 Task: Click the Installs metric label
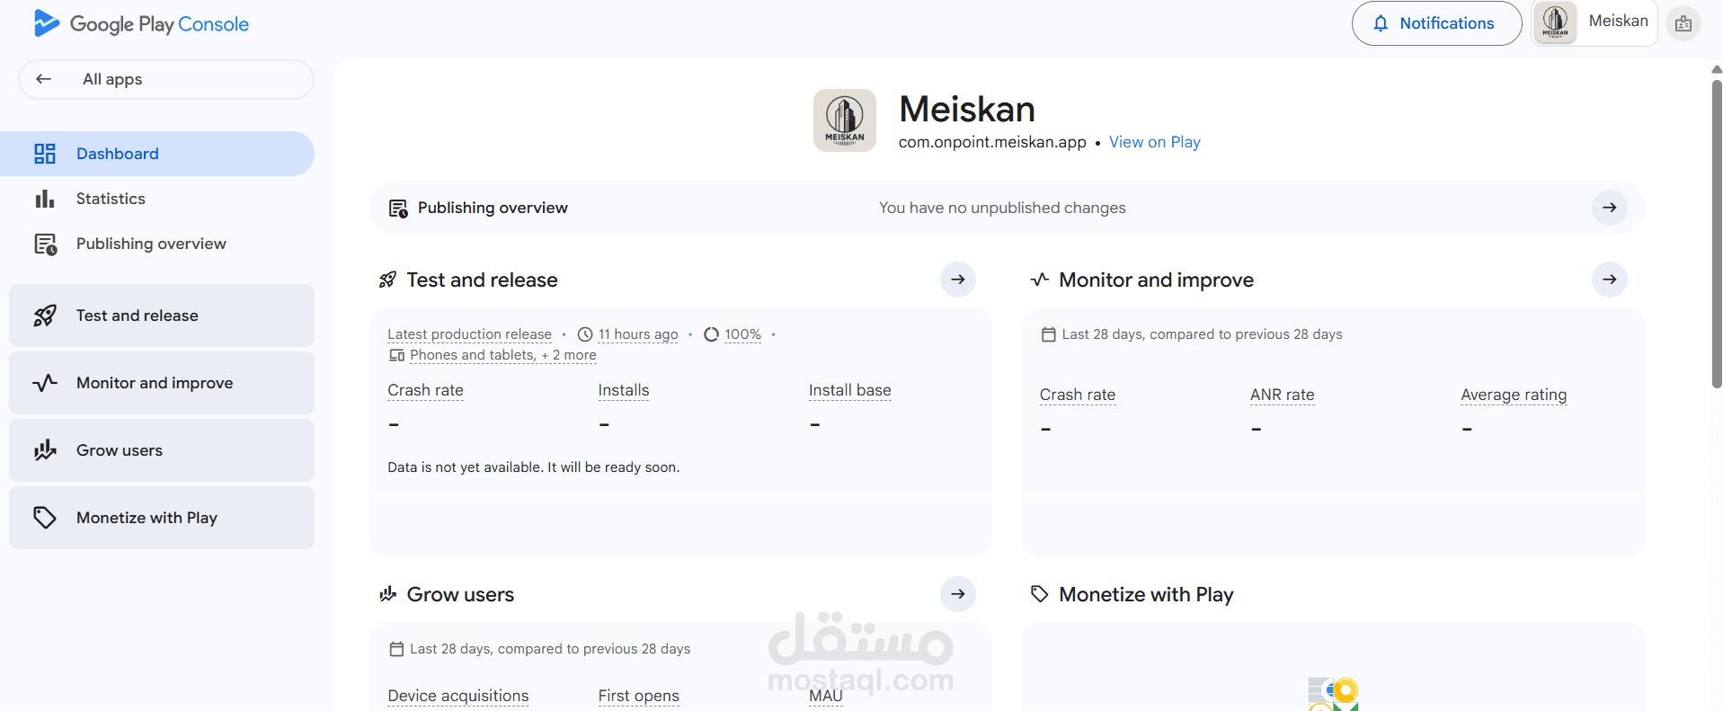pos(624,390)
